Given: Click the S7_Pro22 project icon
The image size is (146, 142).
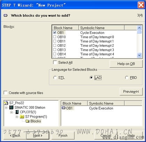Looking at the screenshot, I should click(x=6, y=103).
